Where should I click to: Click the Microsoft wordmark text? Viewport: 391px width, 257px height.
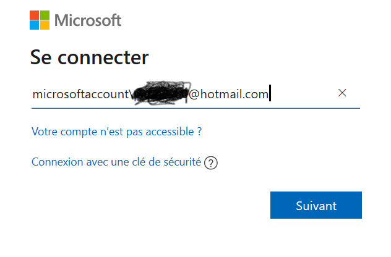point(88,20)
